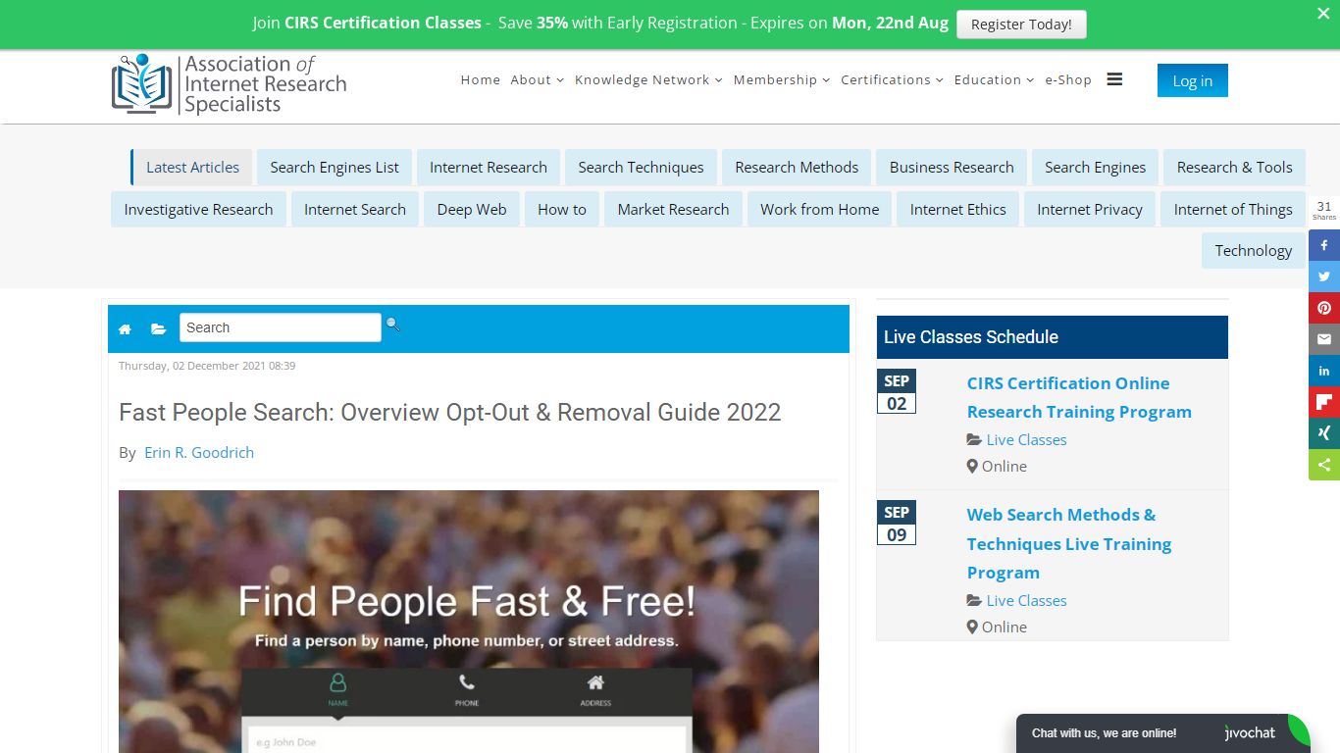Open the JivoChat chat widget

(1163, 733)
